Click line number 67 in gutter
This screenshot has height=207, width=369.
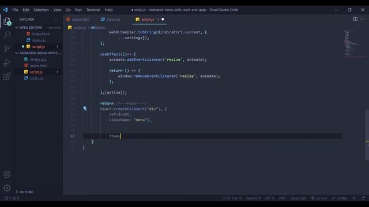[73, 136]
